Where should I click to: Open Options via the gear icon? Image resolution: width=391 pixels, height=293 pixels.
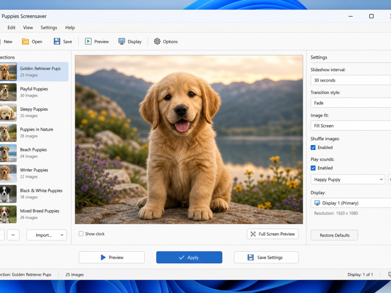(157, 42)
